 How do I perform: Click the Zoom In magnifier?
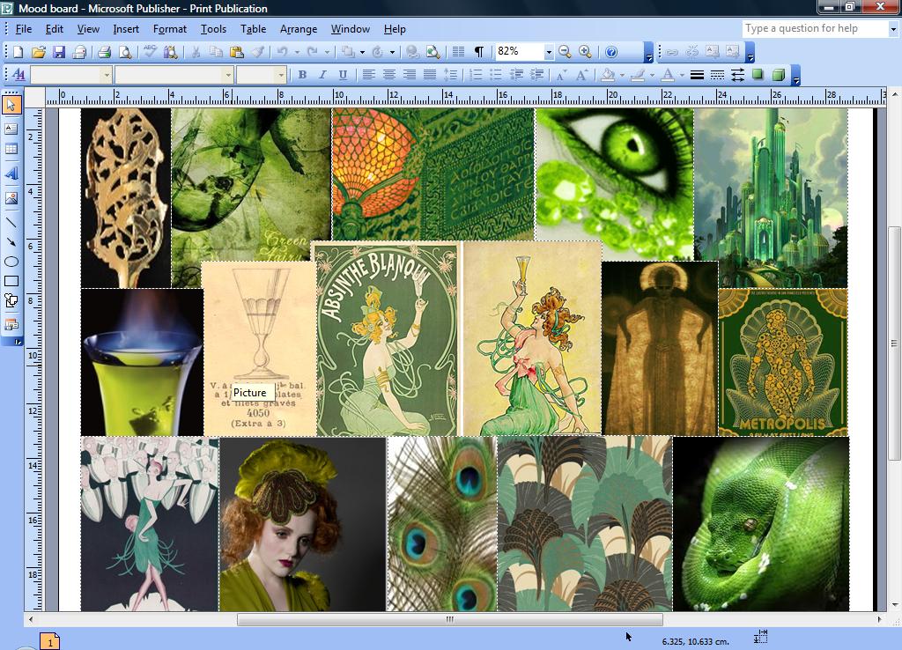tap(585, 52)
